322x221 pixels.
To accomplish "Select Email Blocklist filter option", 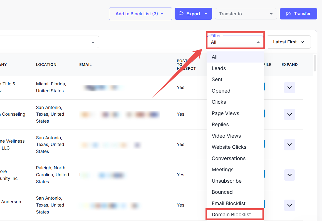I will [x=229, y=203].
